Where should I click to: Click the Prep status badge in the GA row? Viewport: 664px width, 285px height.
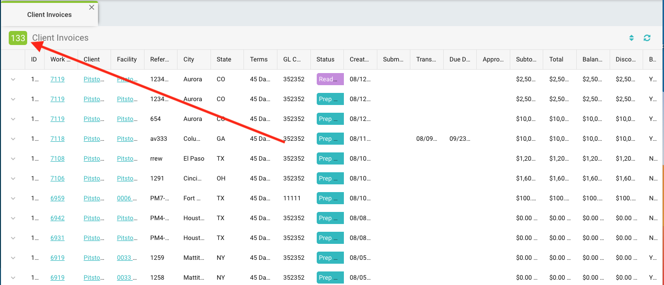point(330,139)
